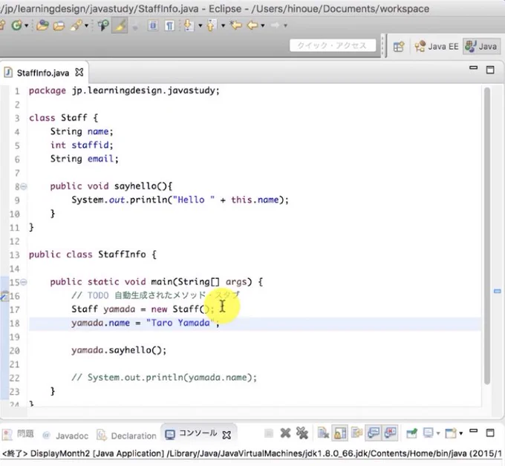Viewport: 505px width, 466px height.
Task: Toggle console Scroll Lock icon
Action: click(x=340, y=433)
